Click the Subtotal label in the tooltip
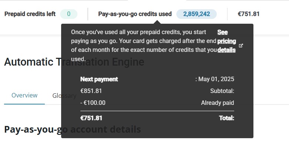The width and height of the screenshot is (289, 143). point(222,91)
